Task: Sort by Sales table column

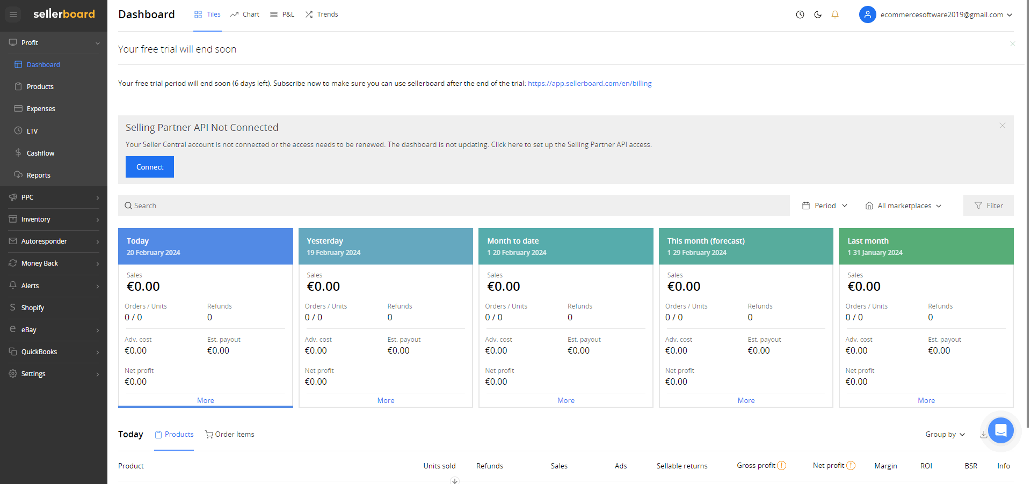Action: pos(559,466)
